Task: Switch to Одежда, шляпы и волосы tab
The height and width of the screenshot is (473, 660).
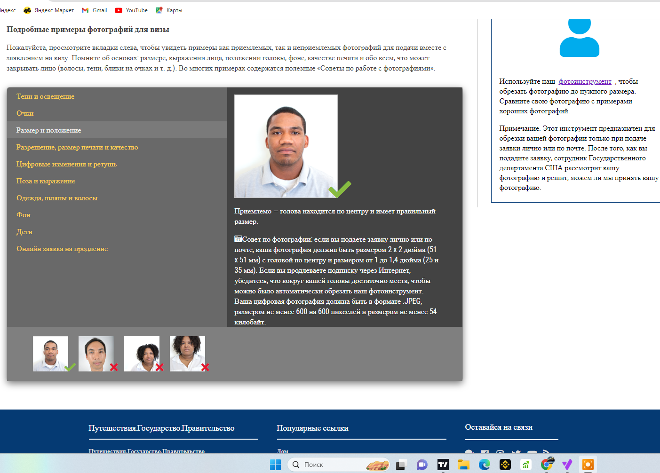Action: (x=117, y=198)
